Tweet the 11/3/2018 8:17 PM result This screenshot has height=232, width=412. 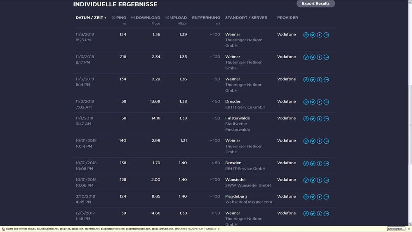pyautogui.click(x=313, y=57)
